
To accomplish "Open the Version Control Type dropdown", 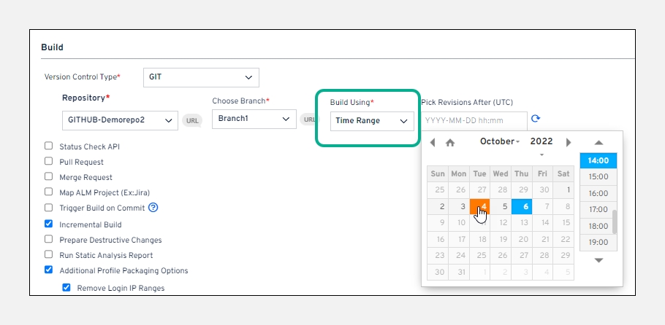I will click(201, 77).
